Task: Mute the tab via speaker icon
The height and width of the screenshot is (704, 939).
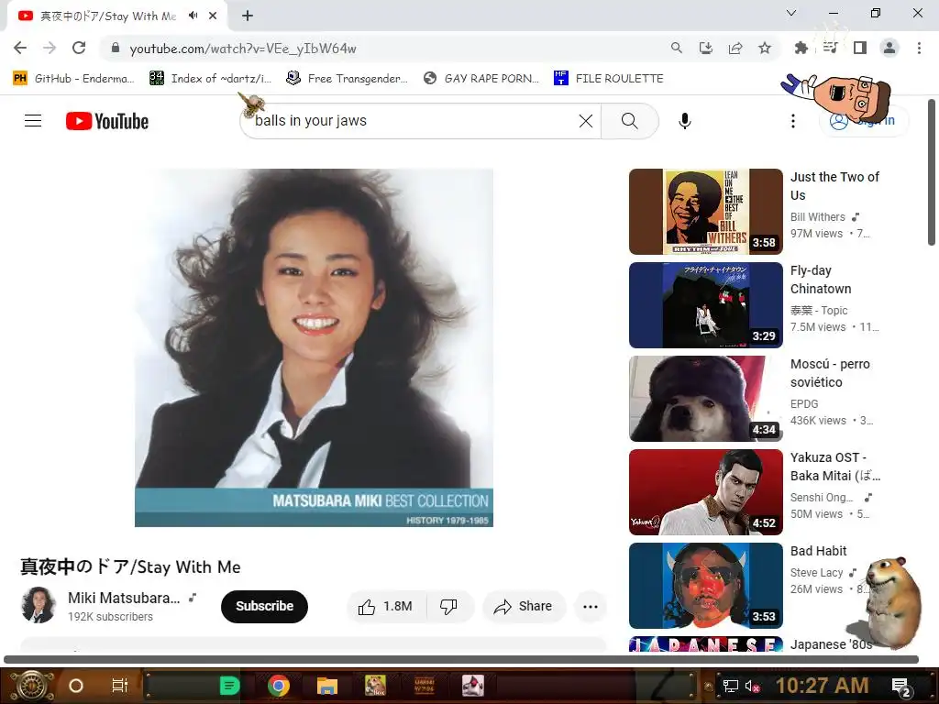Action: tap(193, 16)
